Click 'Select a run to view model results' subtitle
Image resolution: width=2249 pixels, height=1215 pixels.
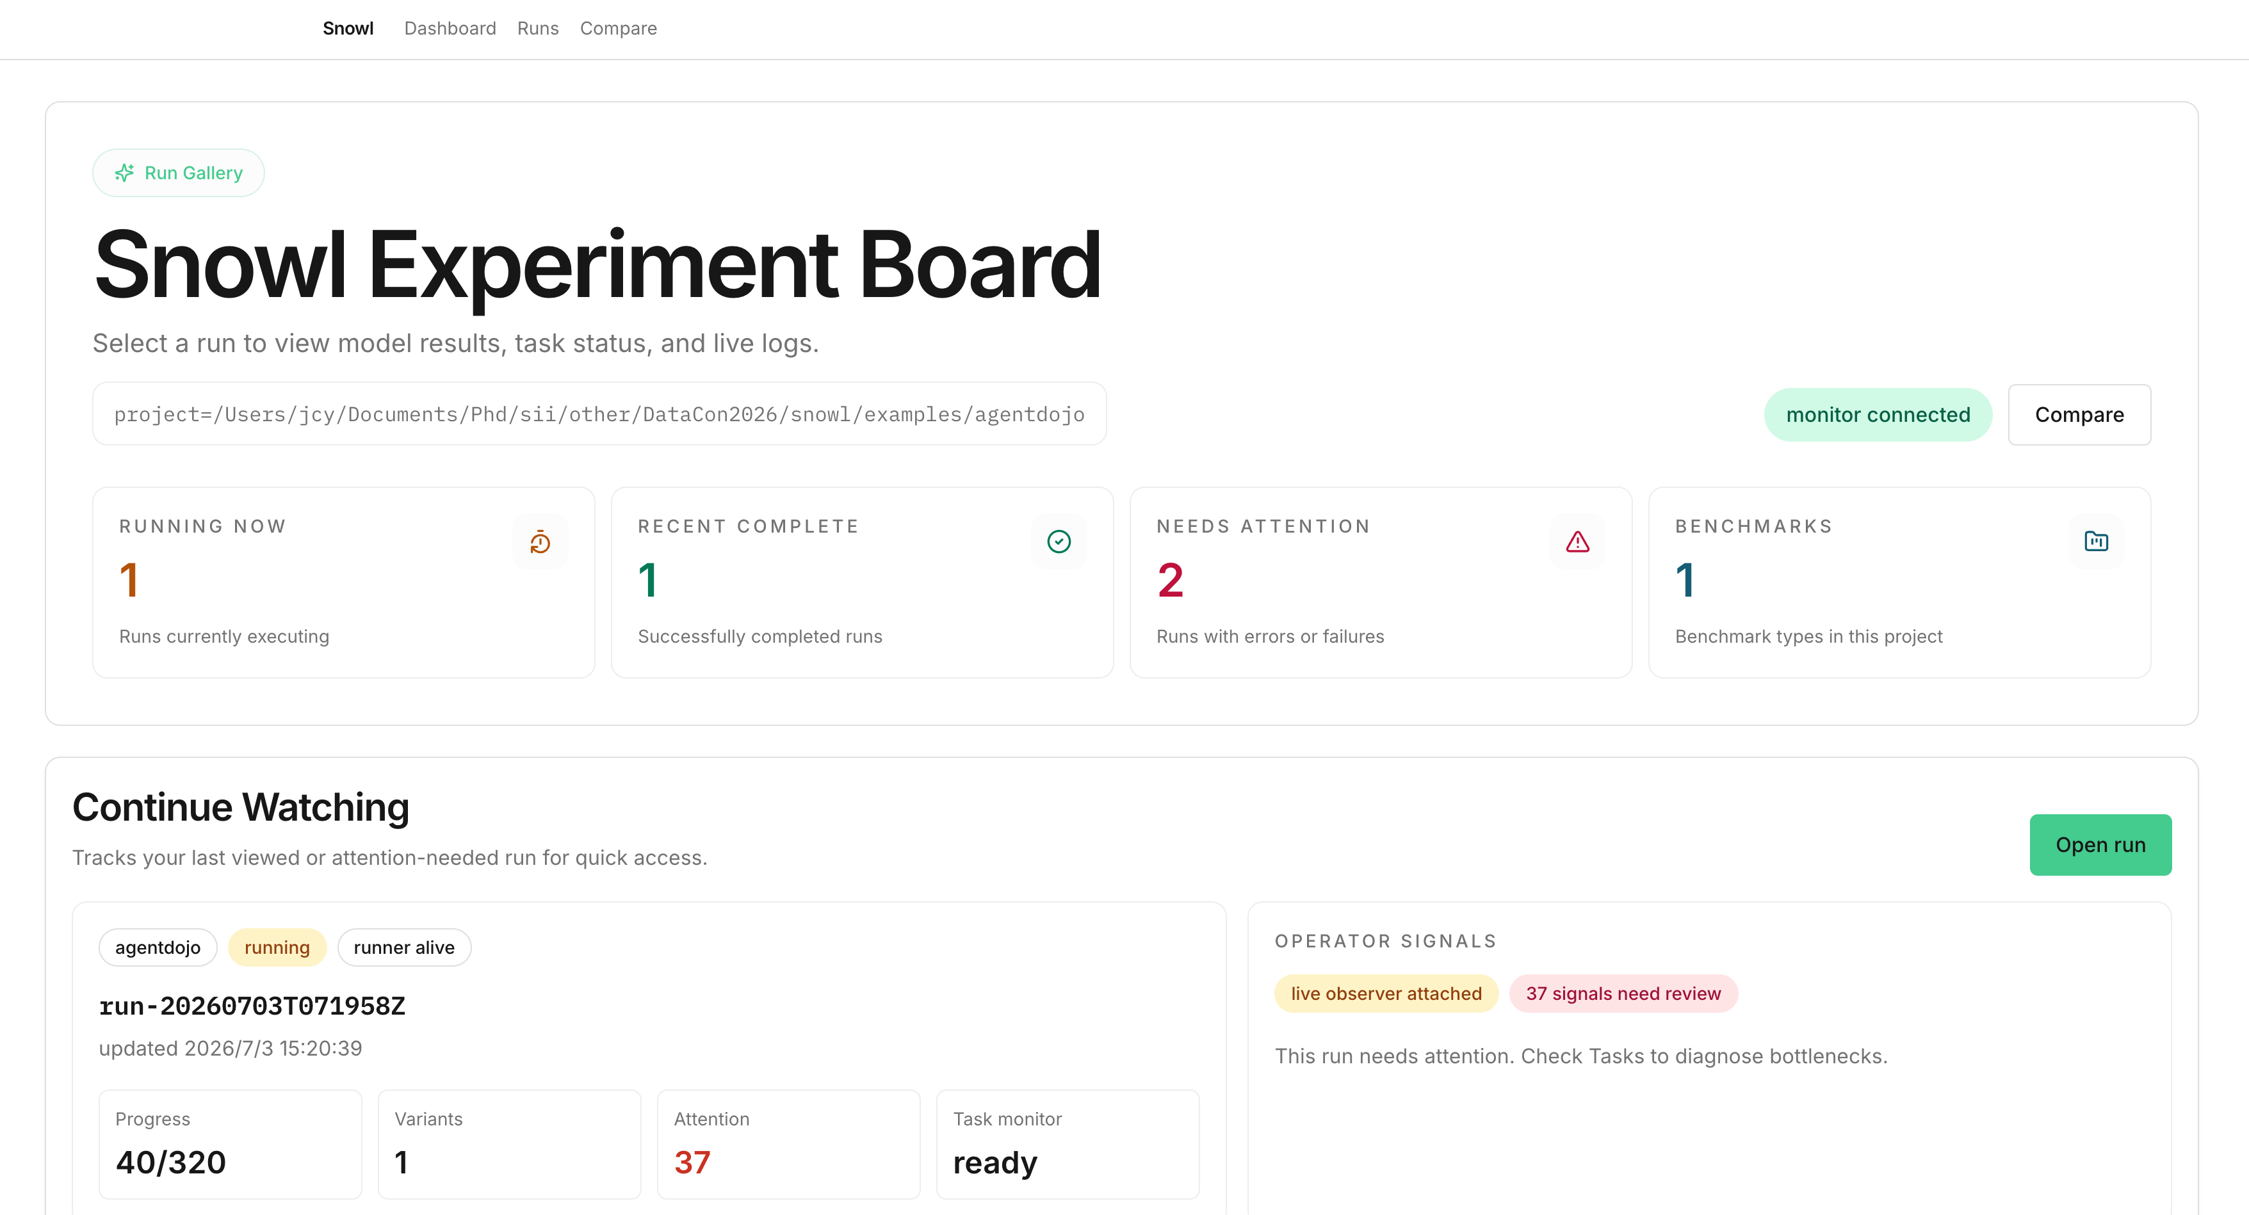(456, 344)
